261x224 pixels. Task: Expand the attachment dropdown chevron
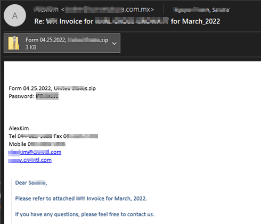pos(115,44)
